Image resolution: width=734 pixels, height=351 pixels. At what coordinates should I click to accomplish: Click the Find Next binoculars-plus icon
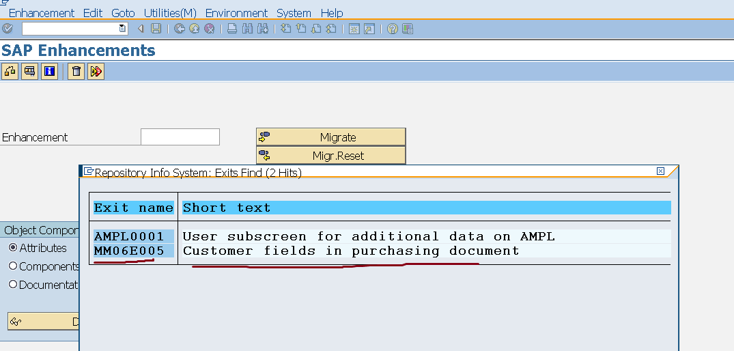(263, 29)
